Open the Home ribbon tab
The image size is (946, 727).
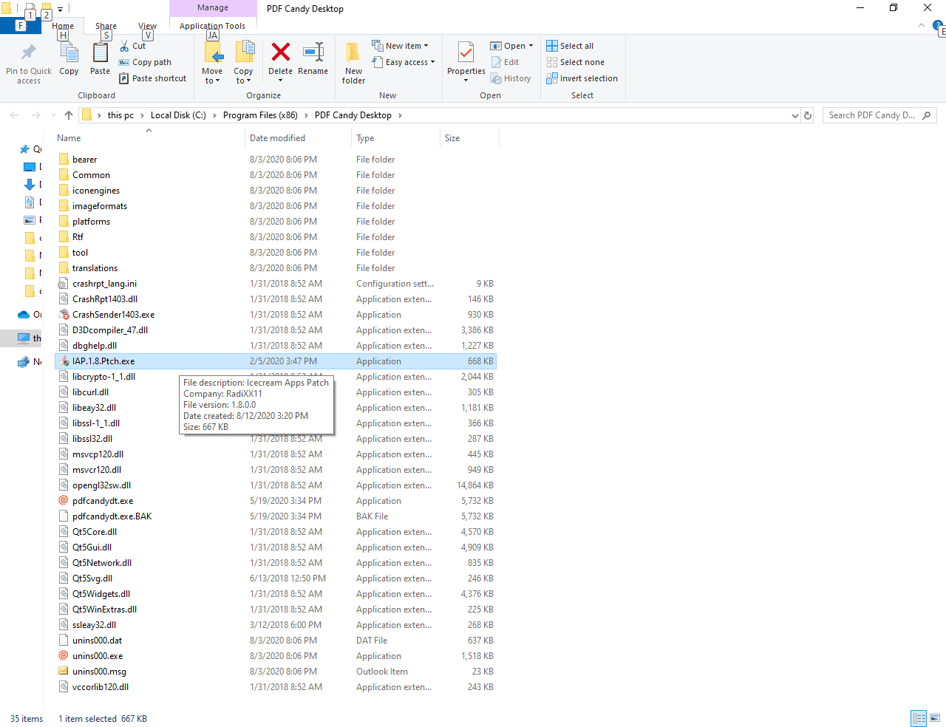(x=63, y=26)
